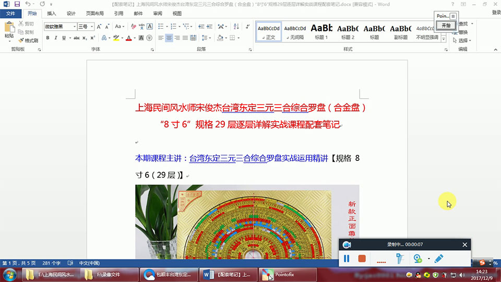Click the Decrease Indent icon

pyautogui.click(x=201, y=27)
